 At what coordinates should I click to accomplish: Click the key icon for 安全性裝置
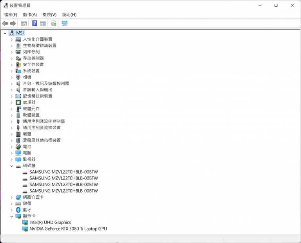pos(18,65)
